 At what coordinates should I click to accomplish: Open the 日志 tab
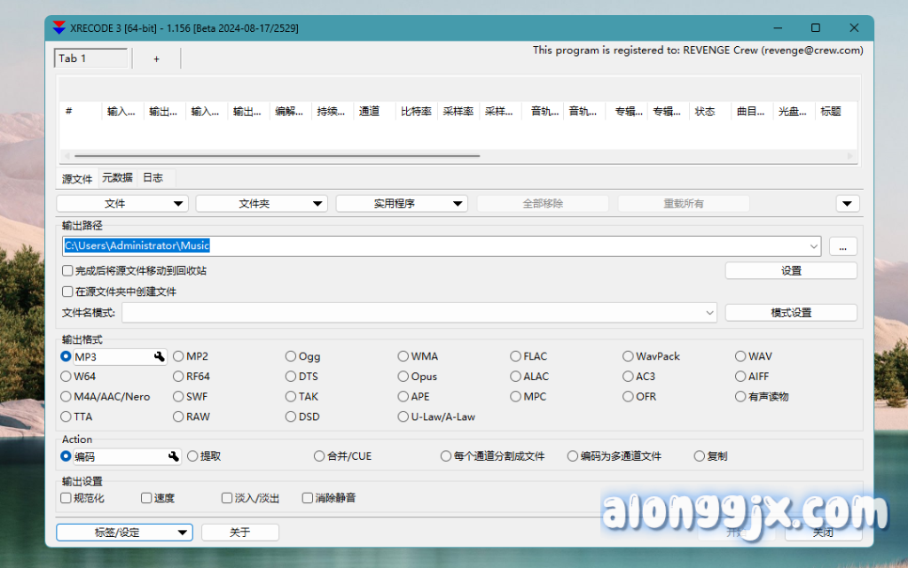[x=153, y=178]
